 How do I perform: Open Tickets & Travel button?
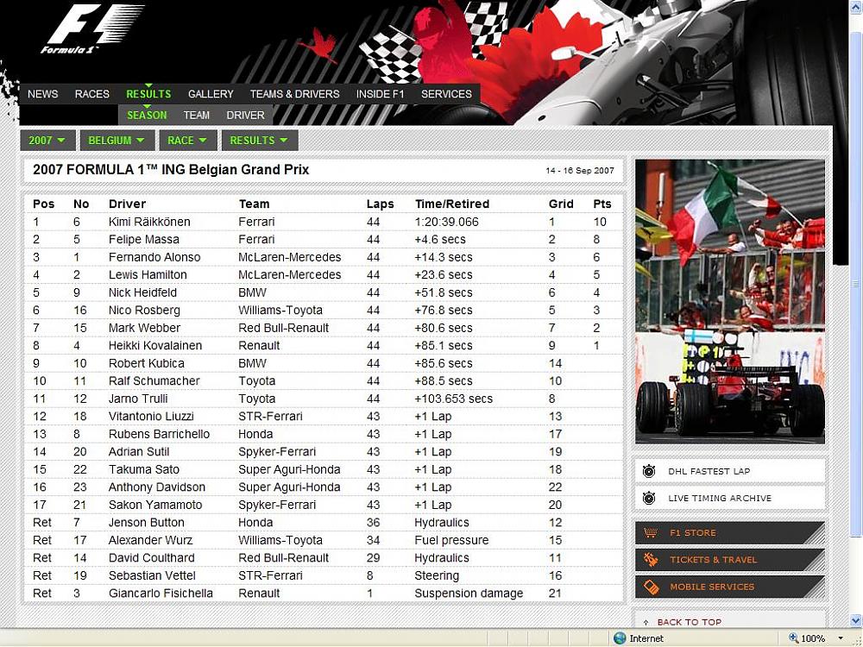(730, 560)
